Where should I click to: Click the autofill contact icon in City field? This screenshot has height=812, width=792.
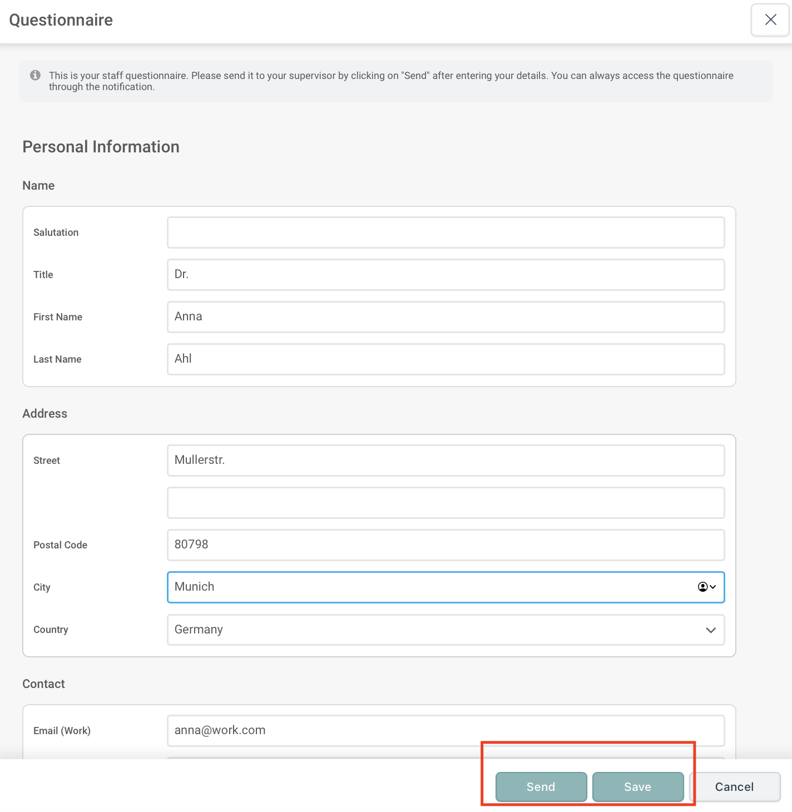point(703,587)
